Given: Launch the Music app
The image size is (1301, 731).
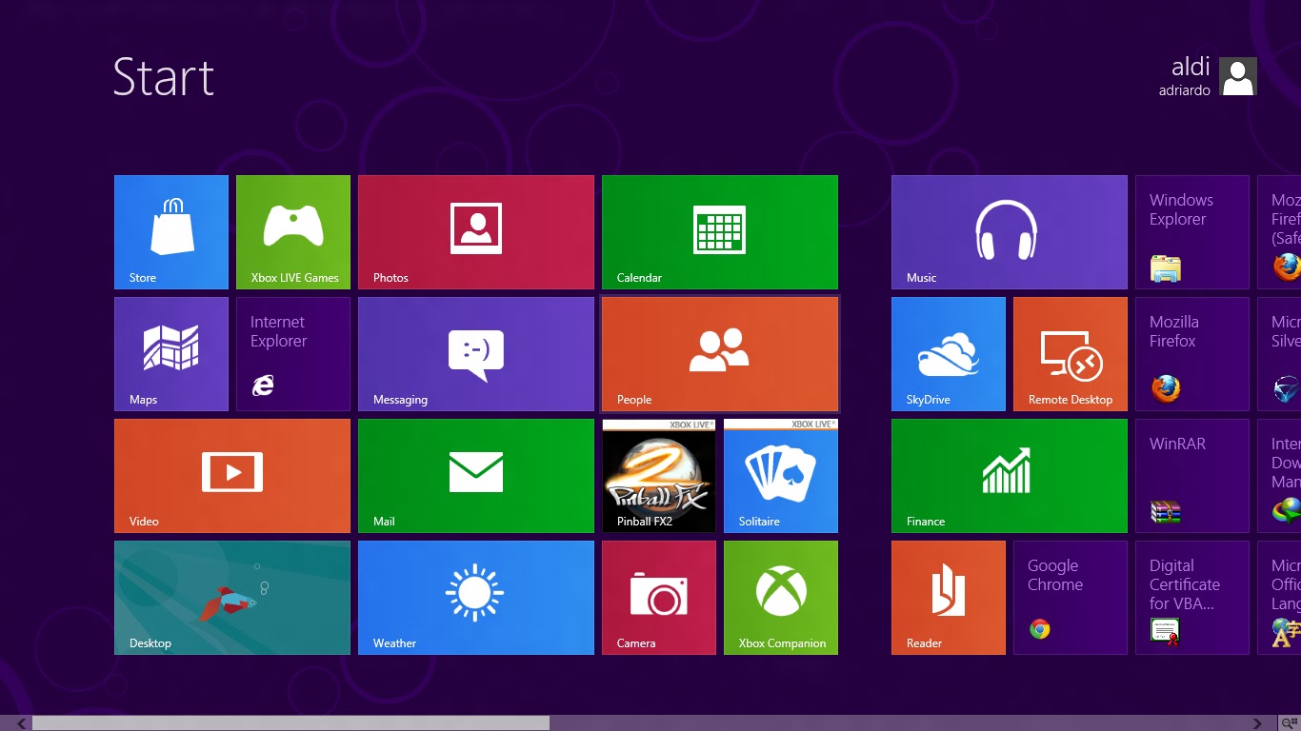Looking at the screenshot, I should pos(1009,231).
